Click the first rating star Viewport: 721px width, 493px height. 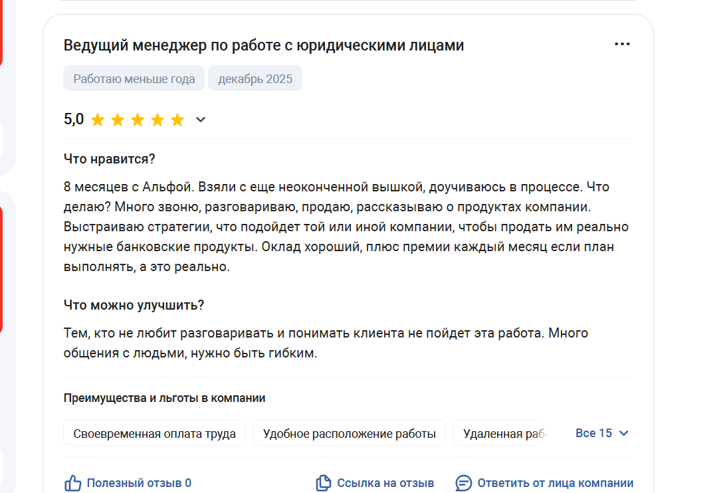[x=98, y=120]
